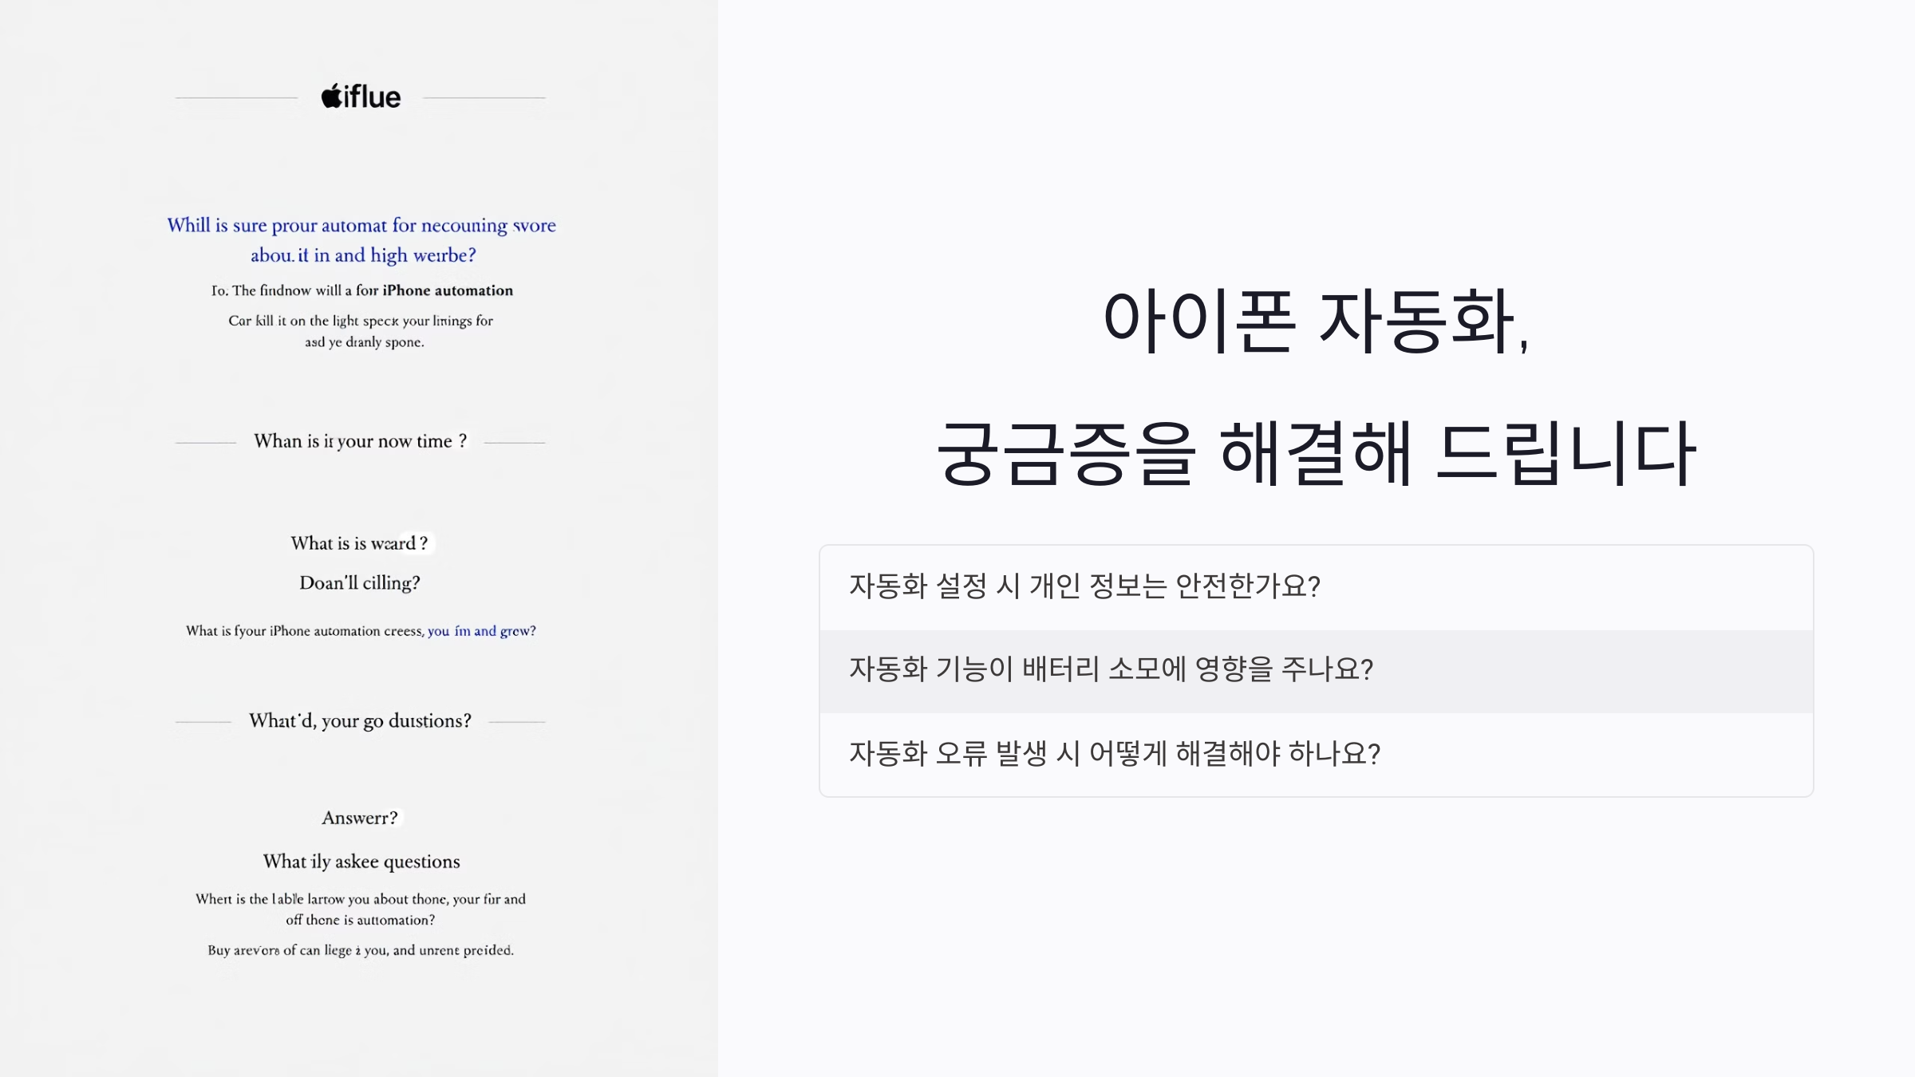Screen dimensions: 1915x1077
Task: Click 'abou. it in and high weirbe?' line
Action: tap(363, 255)
